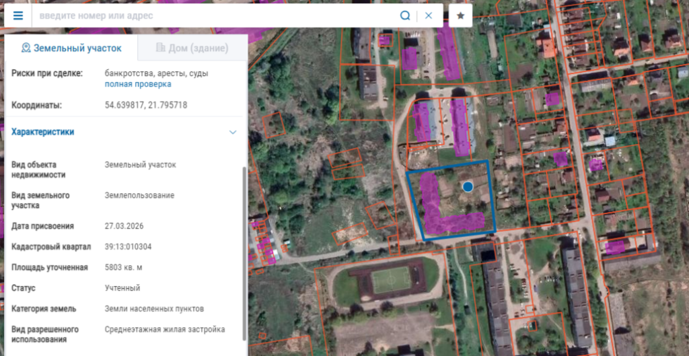Focus the введите номер или адрес field
The height and width of the screenshot is (356, 689).
[x=215, y=16]
